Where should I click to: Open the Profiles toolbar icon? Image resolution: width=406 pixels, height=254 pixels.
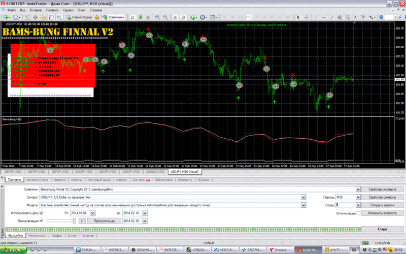(16, 17)
